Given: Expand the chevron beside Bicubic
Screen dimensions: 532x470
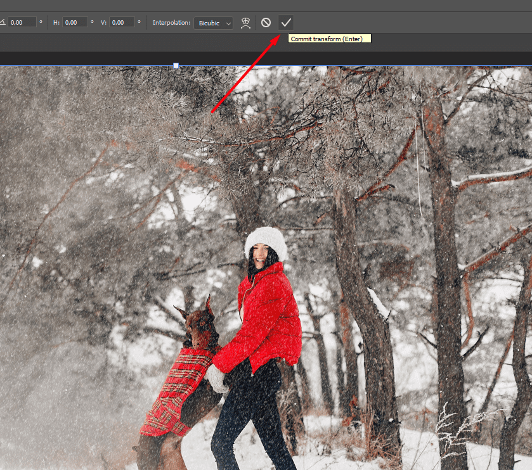Looking at the screenshot, I should point(228,23).
